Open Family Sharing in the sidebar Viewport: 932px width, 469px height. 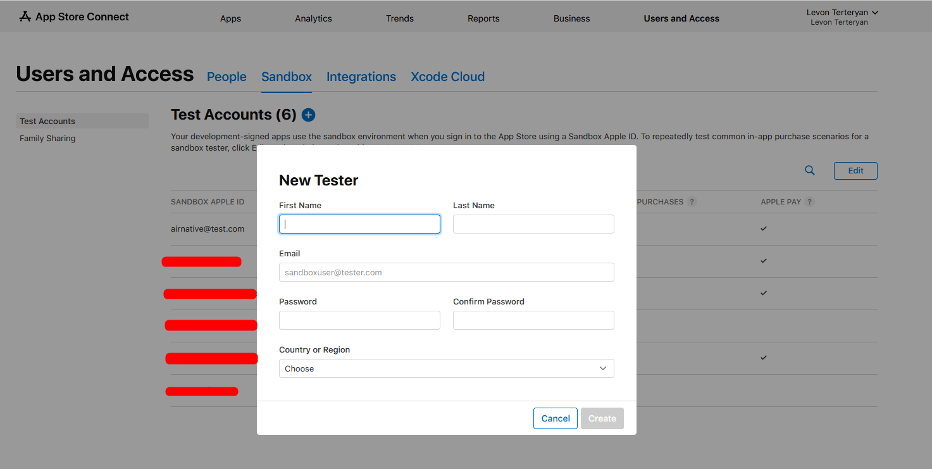[47, 138]
